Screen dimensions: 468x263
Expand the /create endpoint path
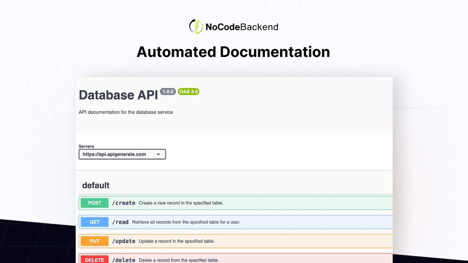click(x=124, y=203)
